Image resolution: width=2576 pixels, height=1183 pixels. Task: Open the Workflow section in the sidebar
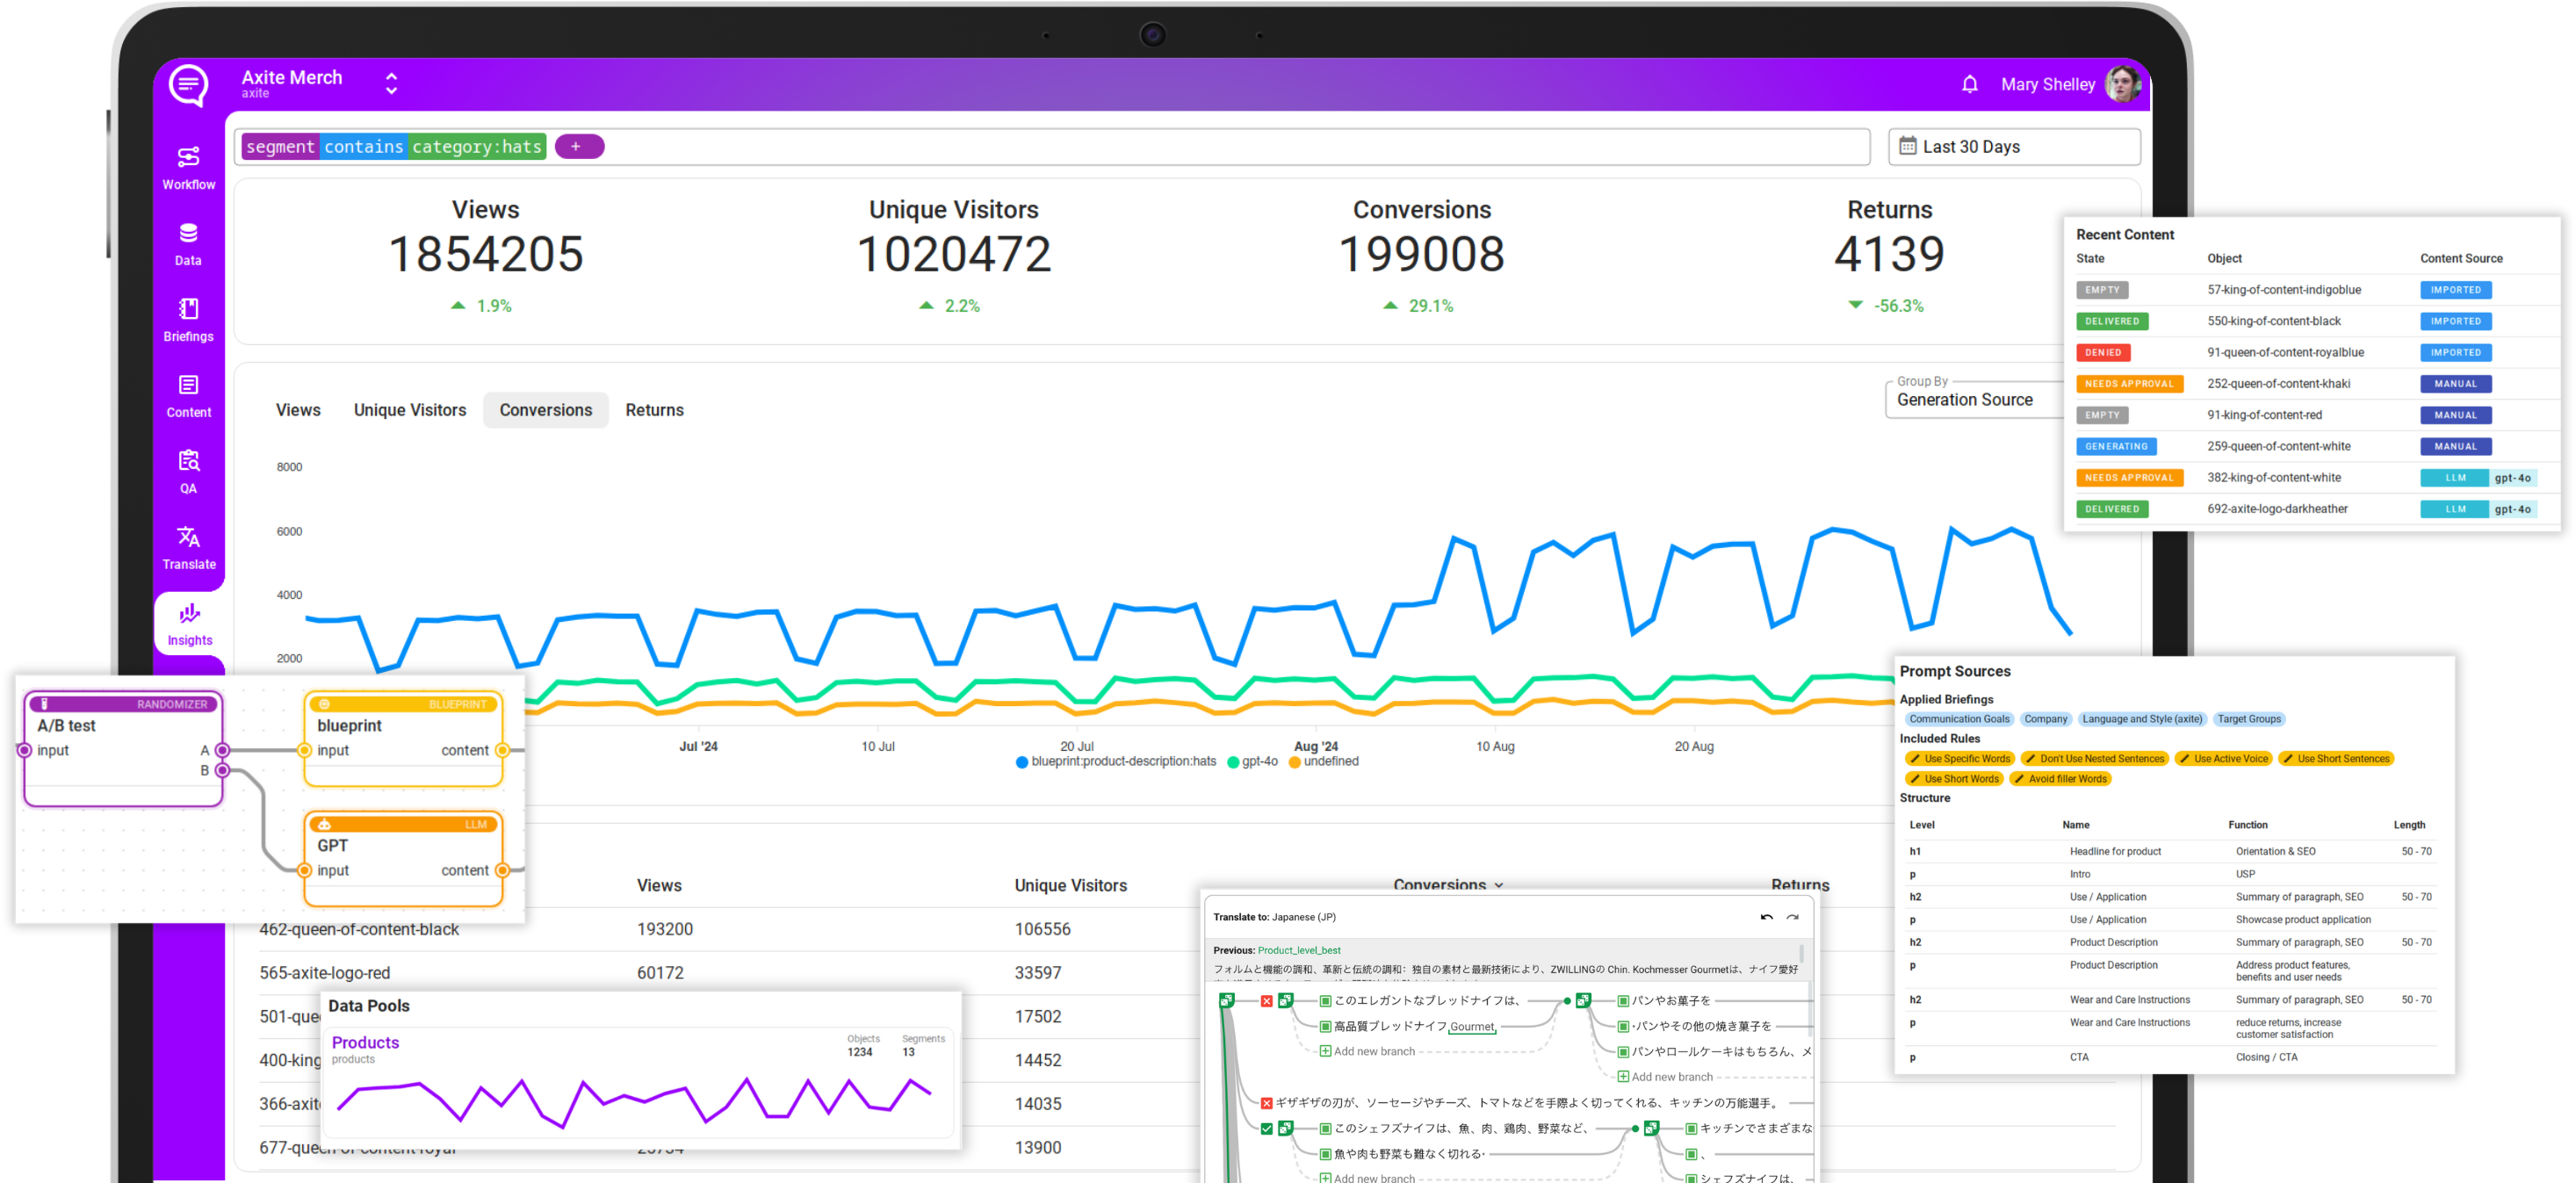coord(188,168)
